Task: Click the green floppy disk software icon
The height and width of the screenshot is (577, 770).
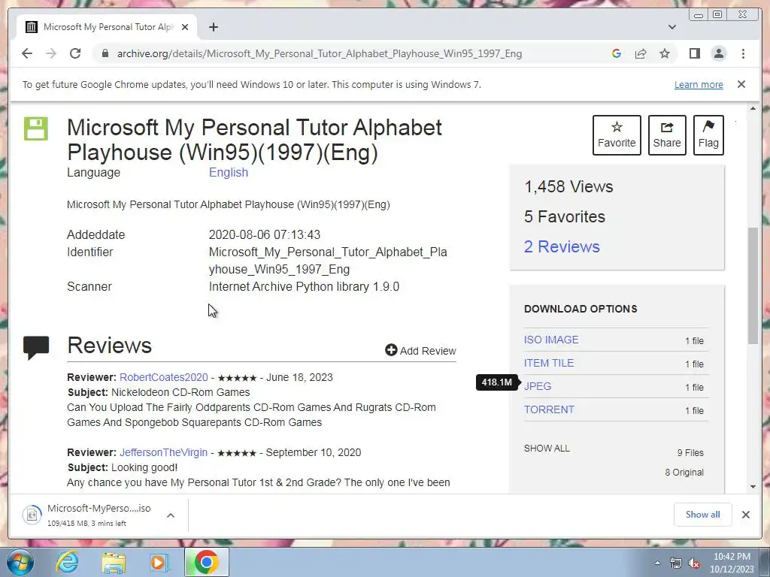Action: click(36, 128)
